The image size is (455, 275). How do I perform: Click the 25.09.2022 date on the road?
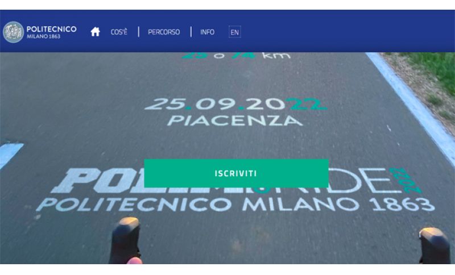[x=235, y=104]
